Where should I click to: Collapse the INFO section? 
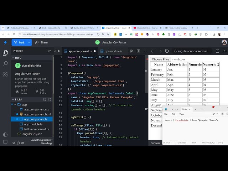(x=13, y=58)
